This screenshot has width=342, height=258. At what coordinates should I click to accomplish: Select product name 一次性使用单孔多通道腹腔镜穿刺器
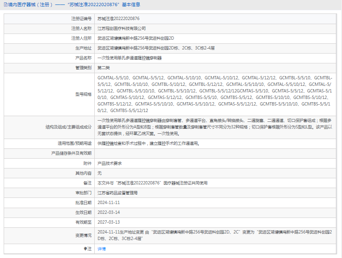129,58
